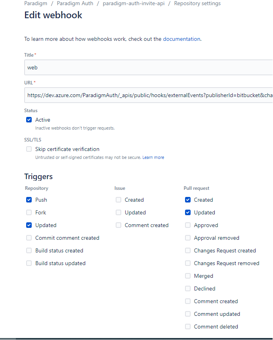Screen dimensions: 273x340
Task: Enable the Fork trigger
Action: (29, 212)
